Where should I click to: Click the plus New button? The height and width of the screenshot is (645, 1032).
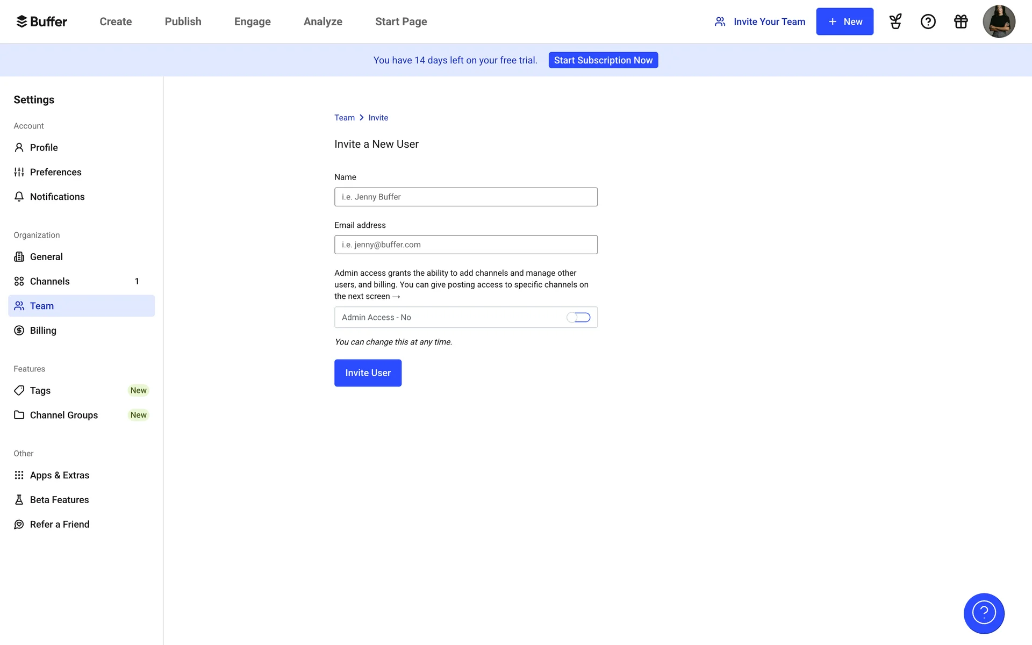(844, 21)
